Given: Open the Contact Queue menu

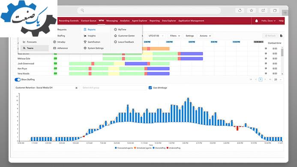Looking at the screenshot, I should 88,21.
